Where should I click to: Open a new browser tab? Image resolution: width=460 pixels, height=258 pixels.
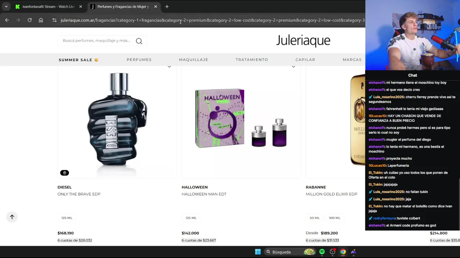167,6
